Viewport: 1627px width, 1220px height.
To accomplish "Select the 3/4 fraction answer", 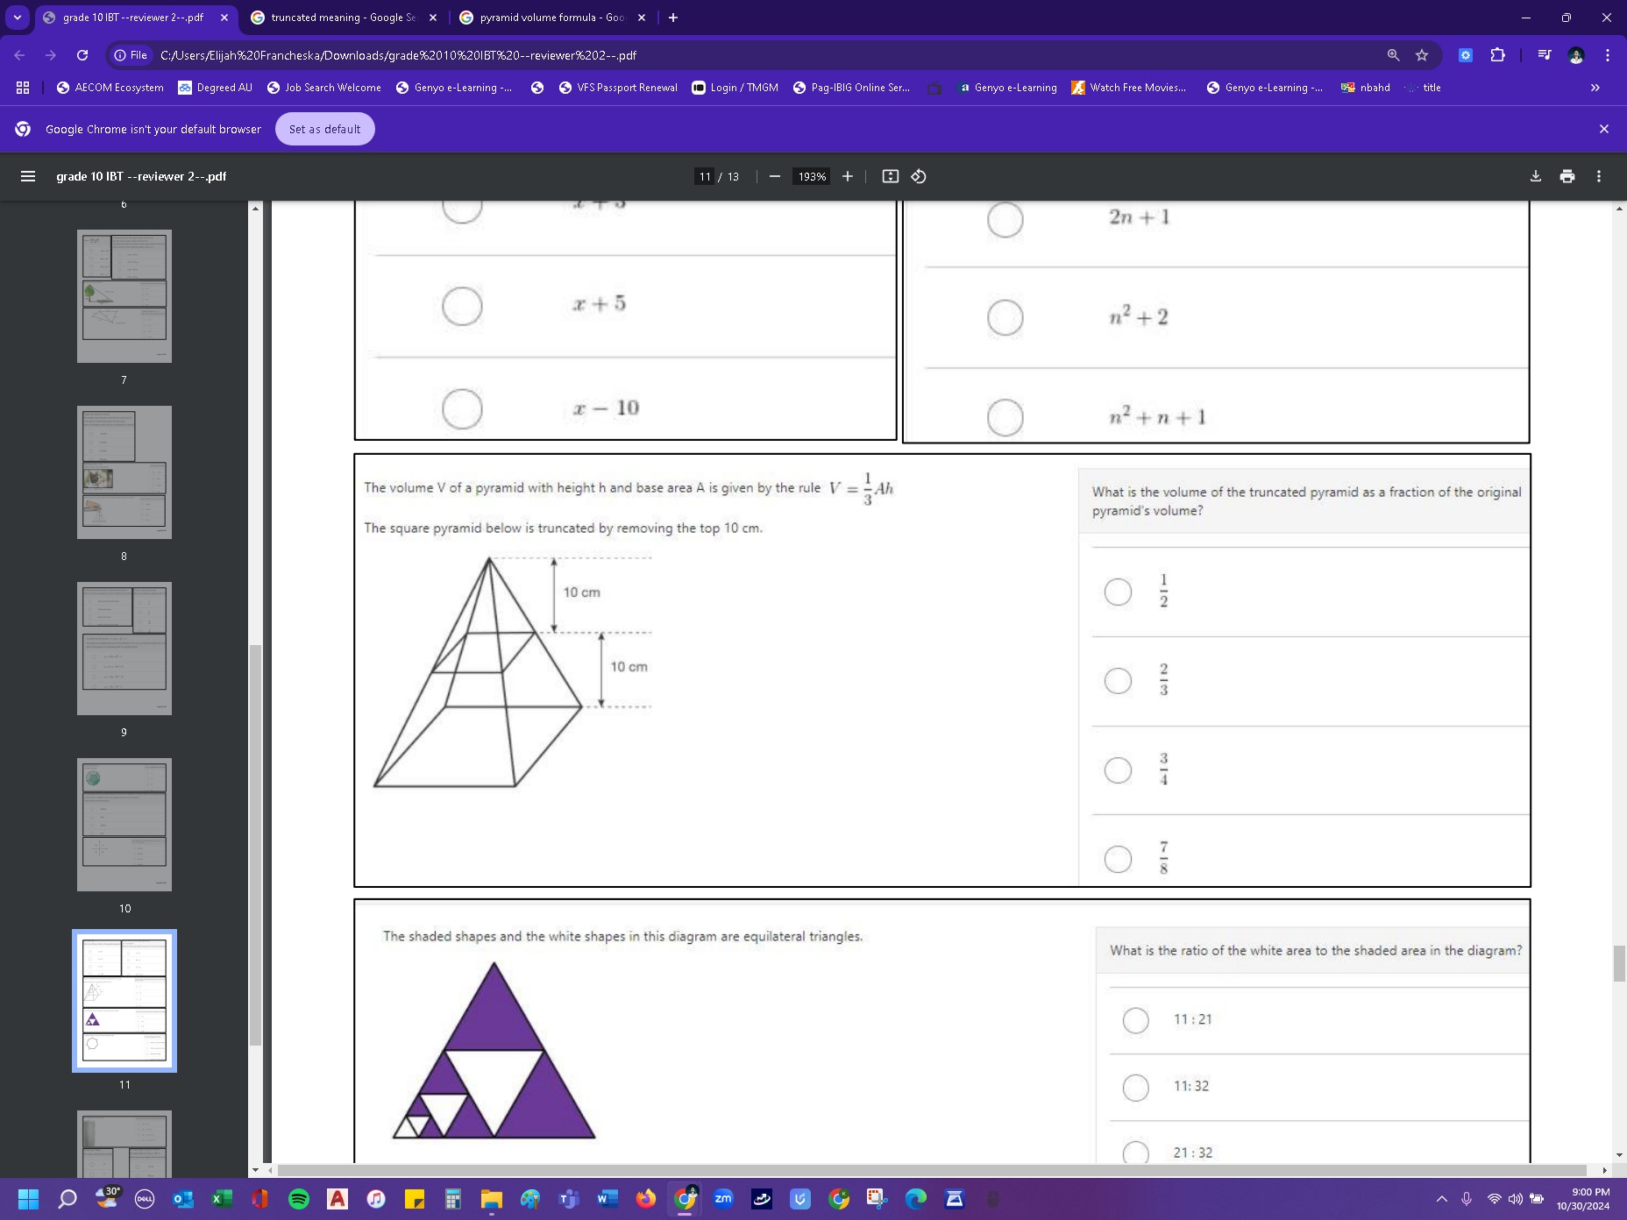I will (1118, 770).
